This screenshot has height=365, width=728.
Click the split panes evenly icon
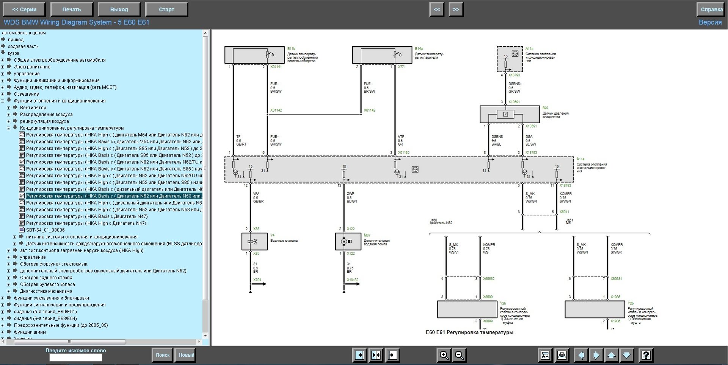376,355
